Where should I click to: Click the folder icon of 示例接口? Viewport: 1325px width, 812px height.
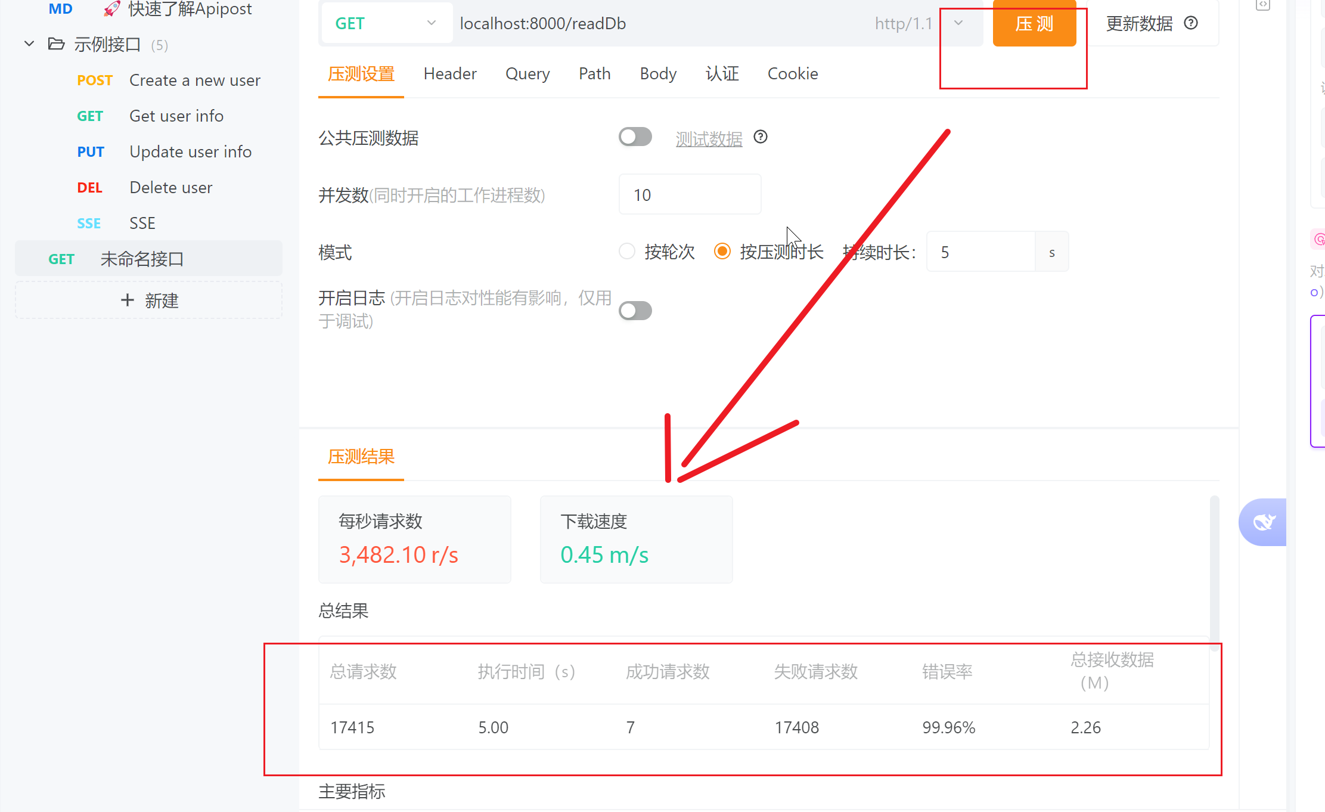(x=56, y=44)
